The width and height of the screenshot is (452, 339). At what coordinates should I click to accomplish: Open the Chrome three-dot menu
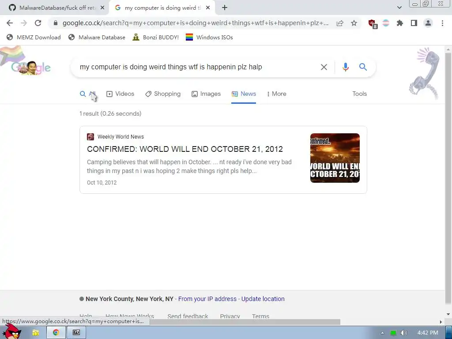[442, 23]
